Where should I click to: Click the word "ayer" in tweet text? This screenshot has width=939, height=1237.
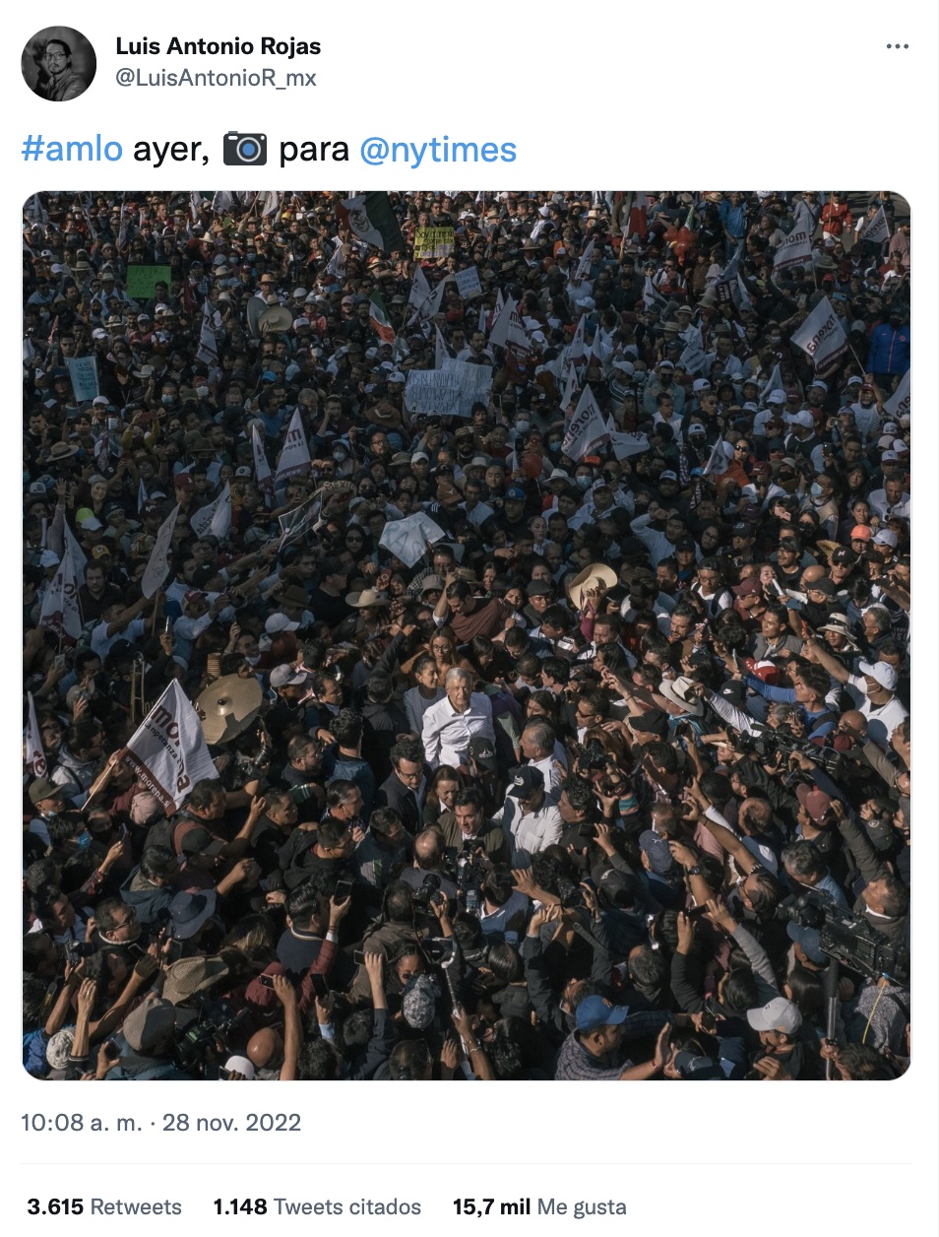click(x=168, y=151)
